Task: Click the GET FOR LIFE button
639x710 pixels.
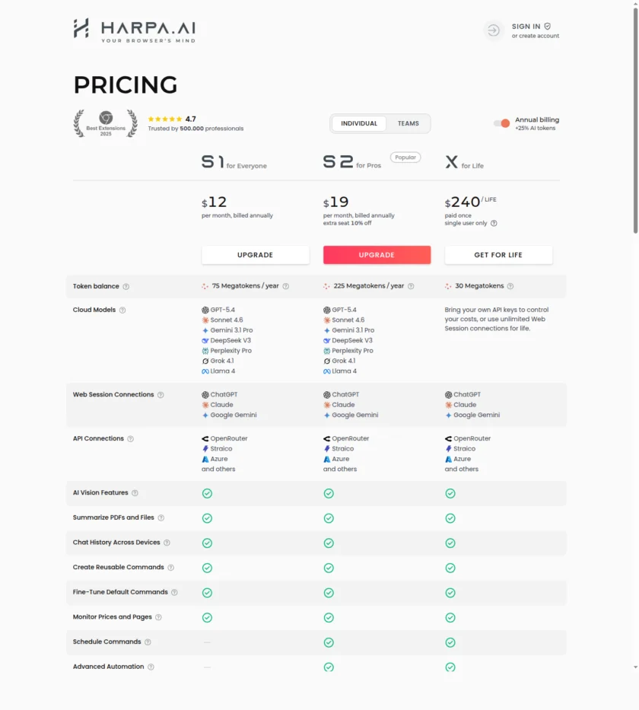Action: click(498, 254)
